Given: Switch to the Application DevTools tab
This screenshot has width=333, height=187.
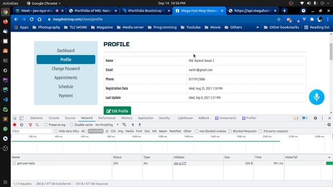Looking at the screenshot, I should [146, 118].
